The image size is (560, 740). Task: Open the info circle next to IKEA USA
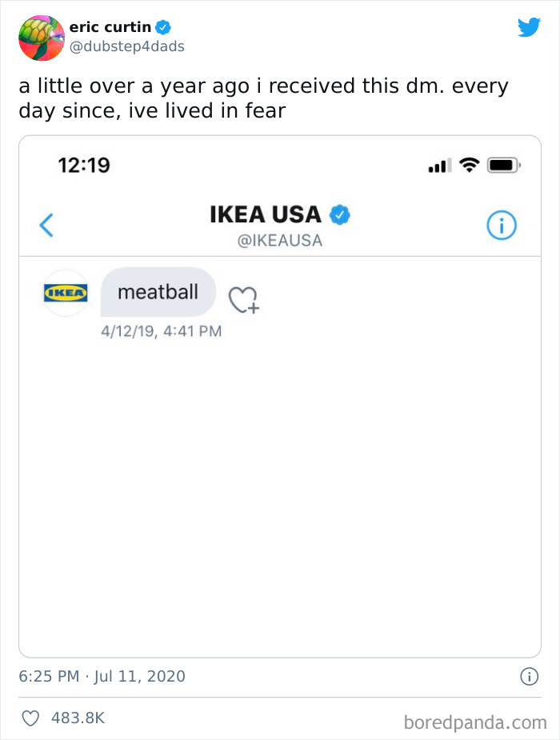(502, 225)
